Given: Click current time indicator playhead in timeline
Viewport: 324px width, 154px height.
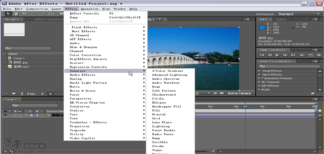Looking at the screenshot, I should tap(245, 107).
